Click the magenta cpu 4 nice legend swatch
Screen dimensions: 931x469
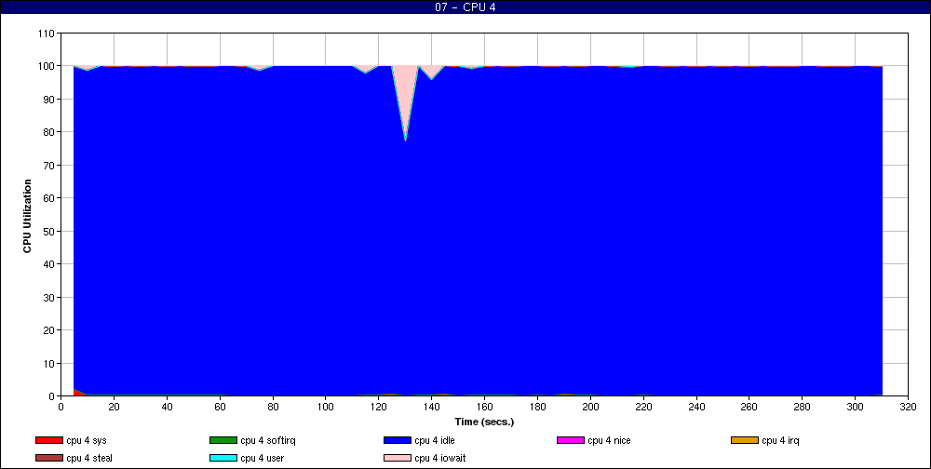coord(571,440)
